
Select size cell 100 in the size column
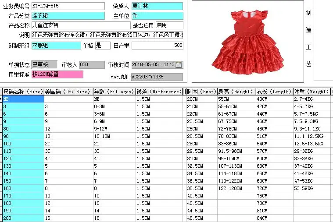coord(23,144)
